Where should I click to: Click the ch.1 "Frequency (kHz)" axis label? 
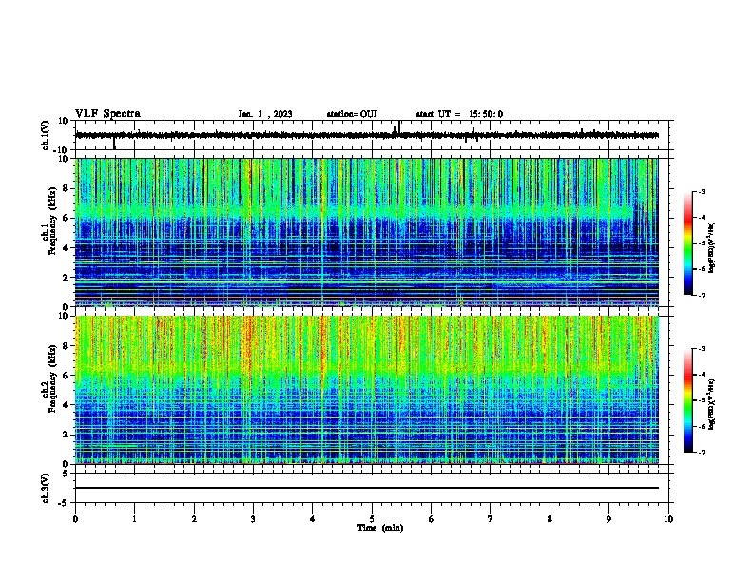(52, 221)
